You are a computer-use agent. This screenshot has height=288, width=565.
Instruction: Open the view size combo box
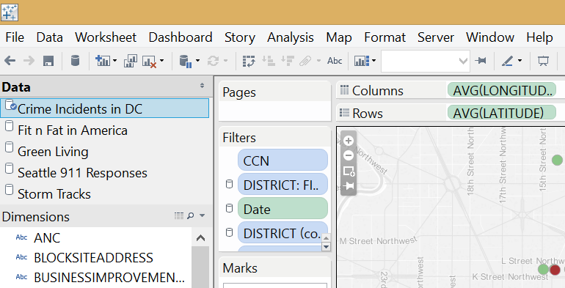[x=425, y=62]
